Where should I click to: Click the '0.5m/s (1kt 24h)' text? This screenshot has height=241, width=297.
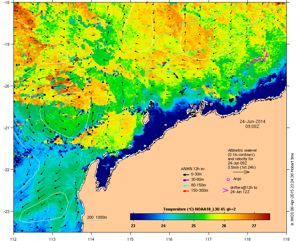click(x=242, y=168)
